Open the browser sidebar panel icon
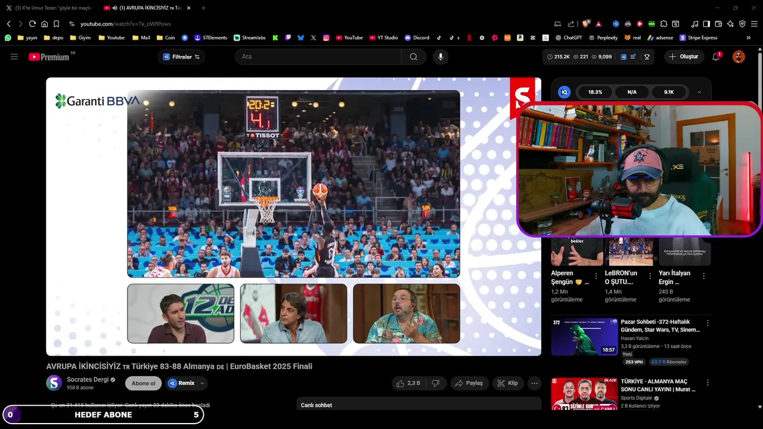 click(x=706, y=24)
